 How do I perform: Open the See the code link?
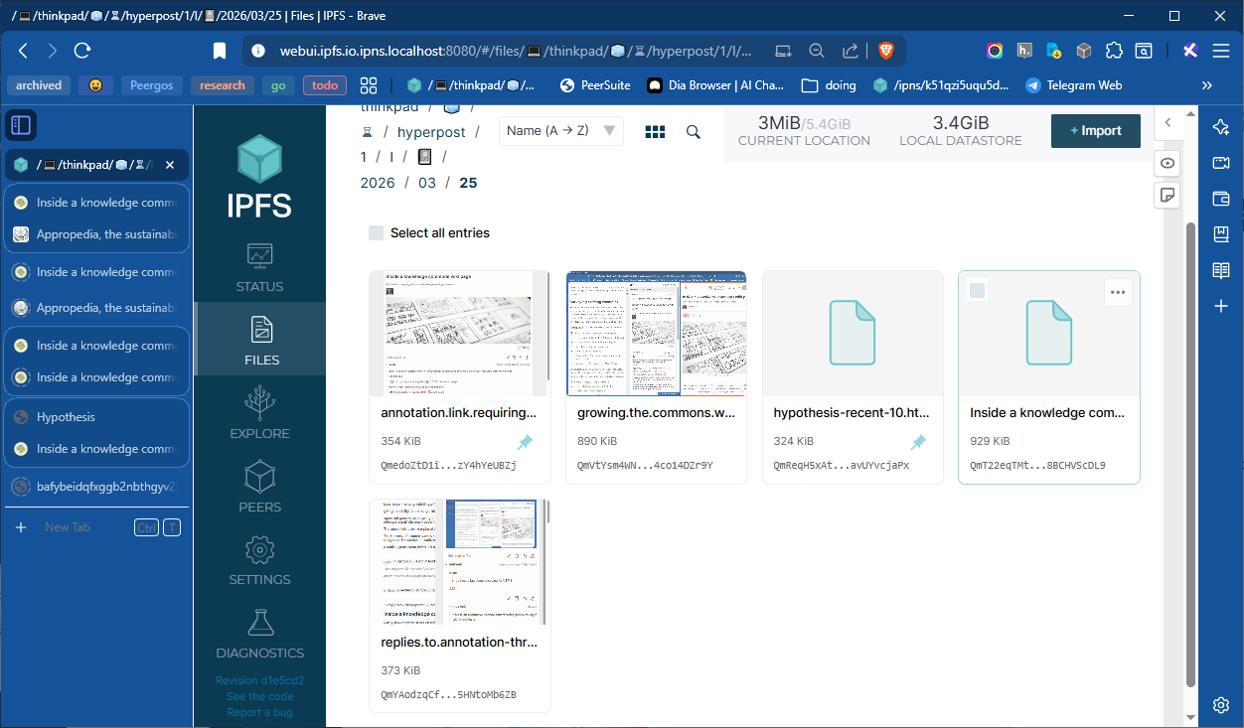coord(259,696)
